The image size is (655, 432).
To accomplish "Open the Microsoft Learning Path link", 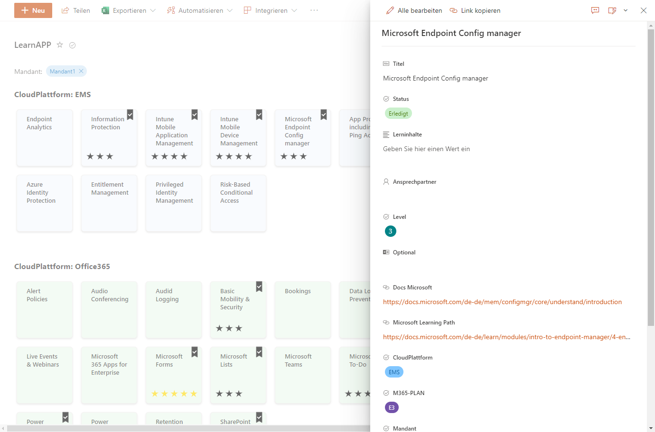I will [506, 337].
